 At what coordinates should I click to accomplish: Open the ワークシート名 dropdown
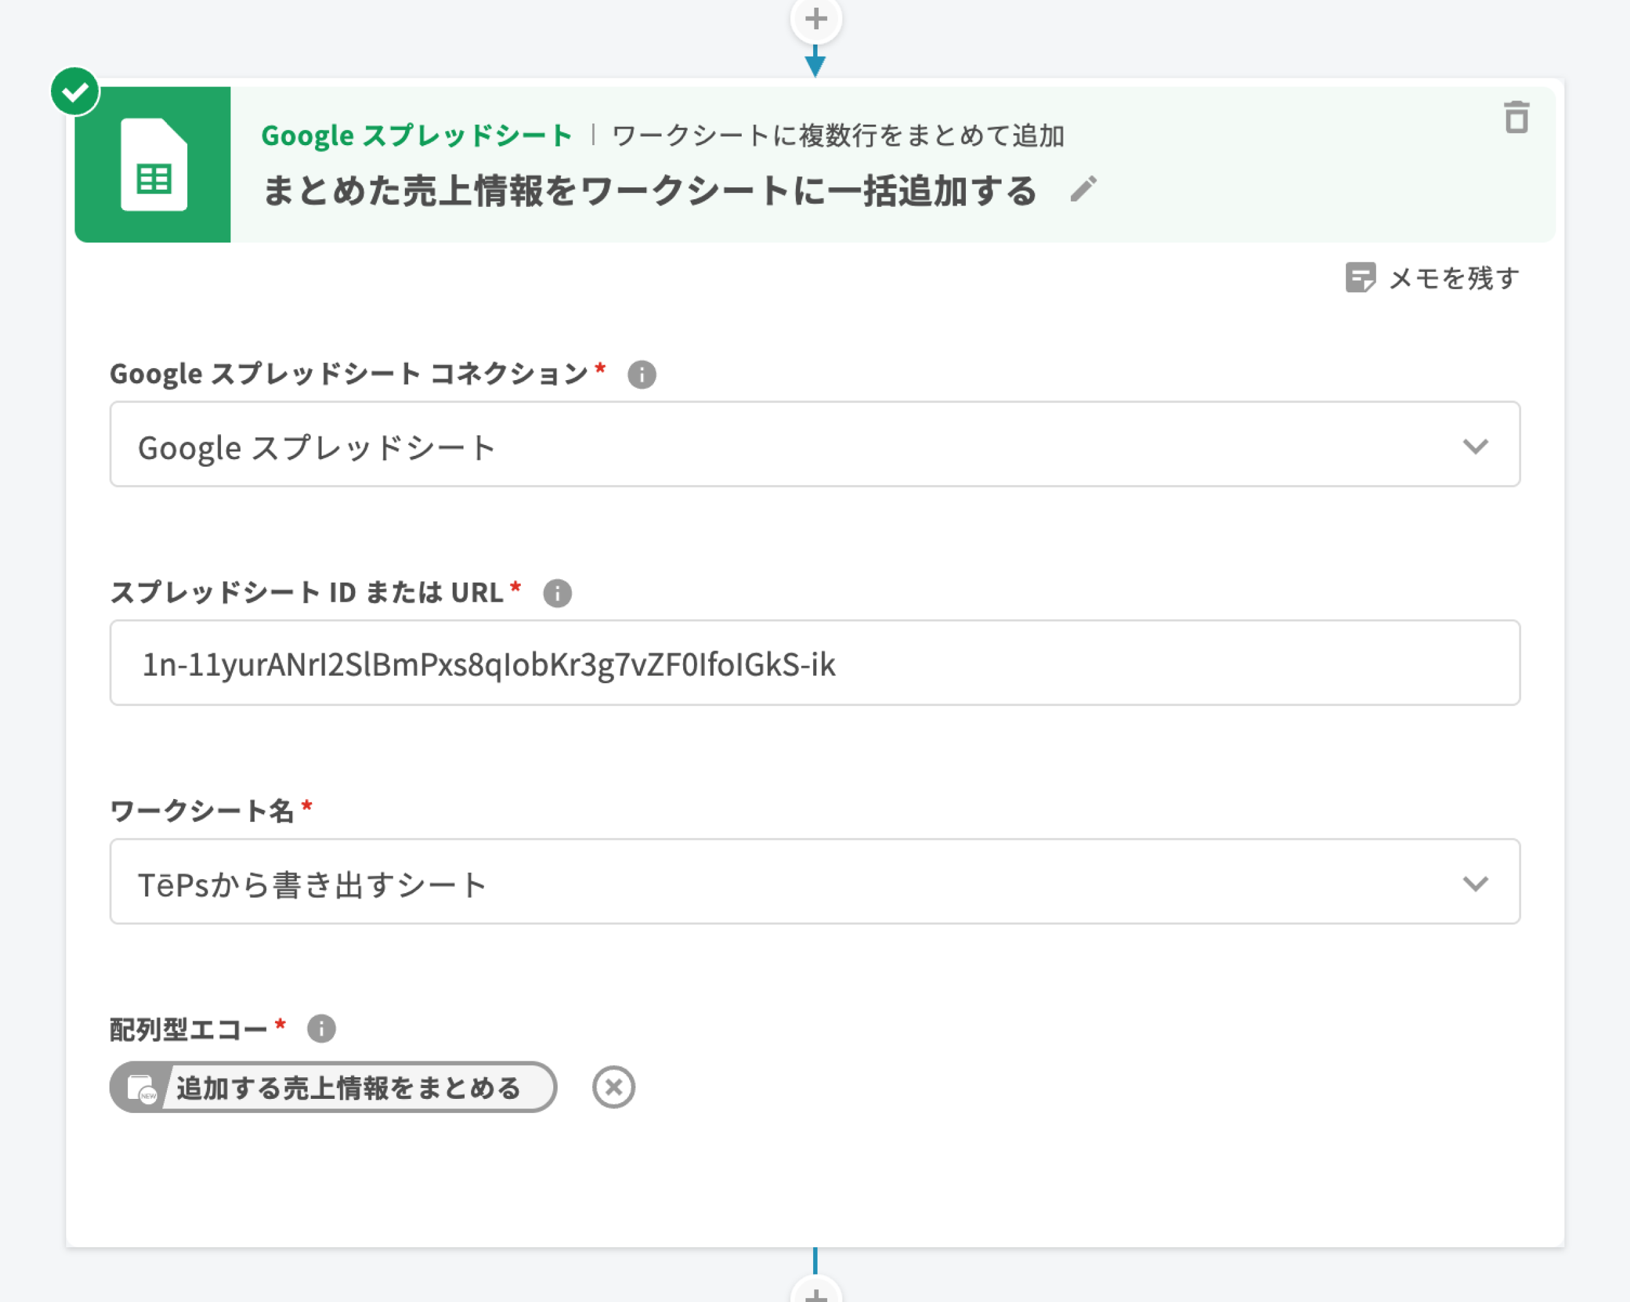pos(756,882)
